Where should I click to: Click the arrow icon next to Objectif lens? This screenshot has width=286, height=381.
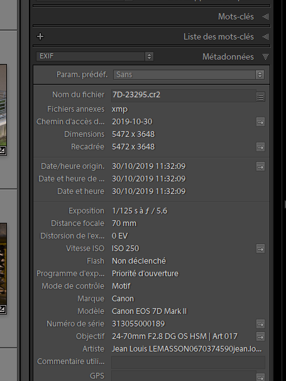(x=260, y=337)
